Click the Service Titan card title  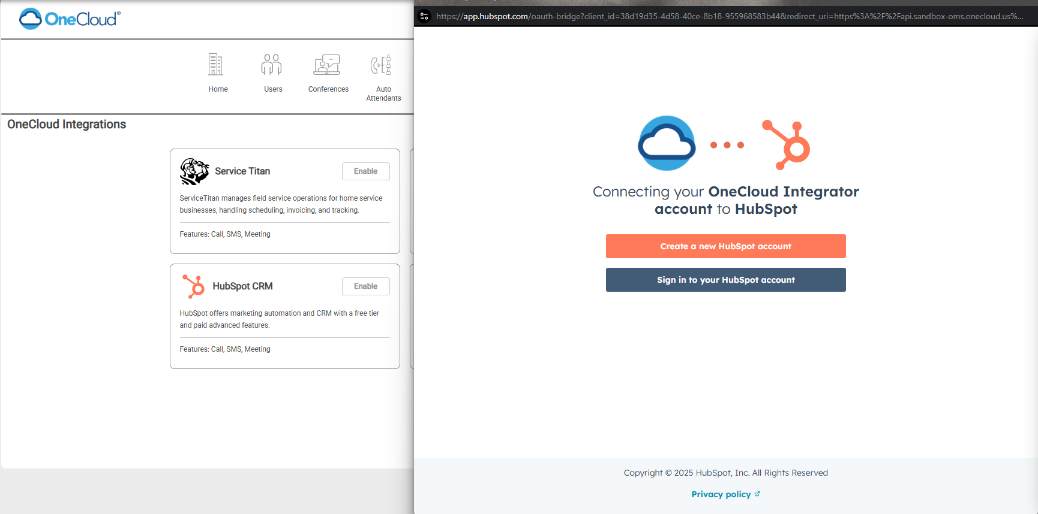point(242,171)
